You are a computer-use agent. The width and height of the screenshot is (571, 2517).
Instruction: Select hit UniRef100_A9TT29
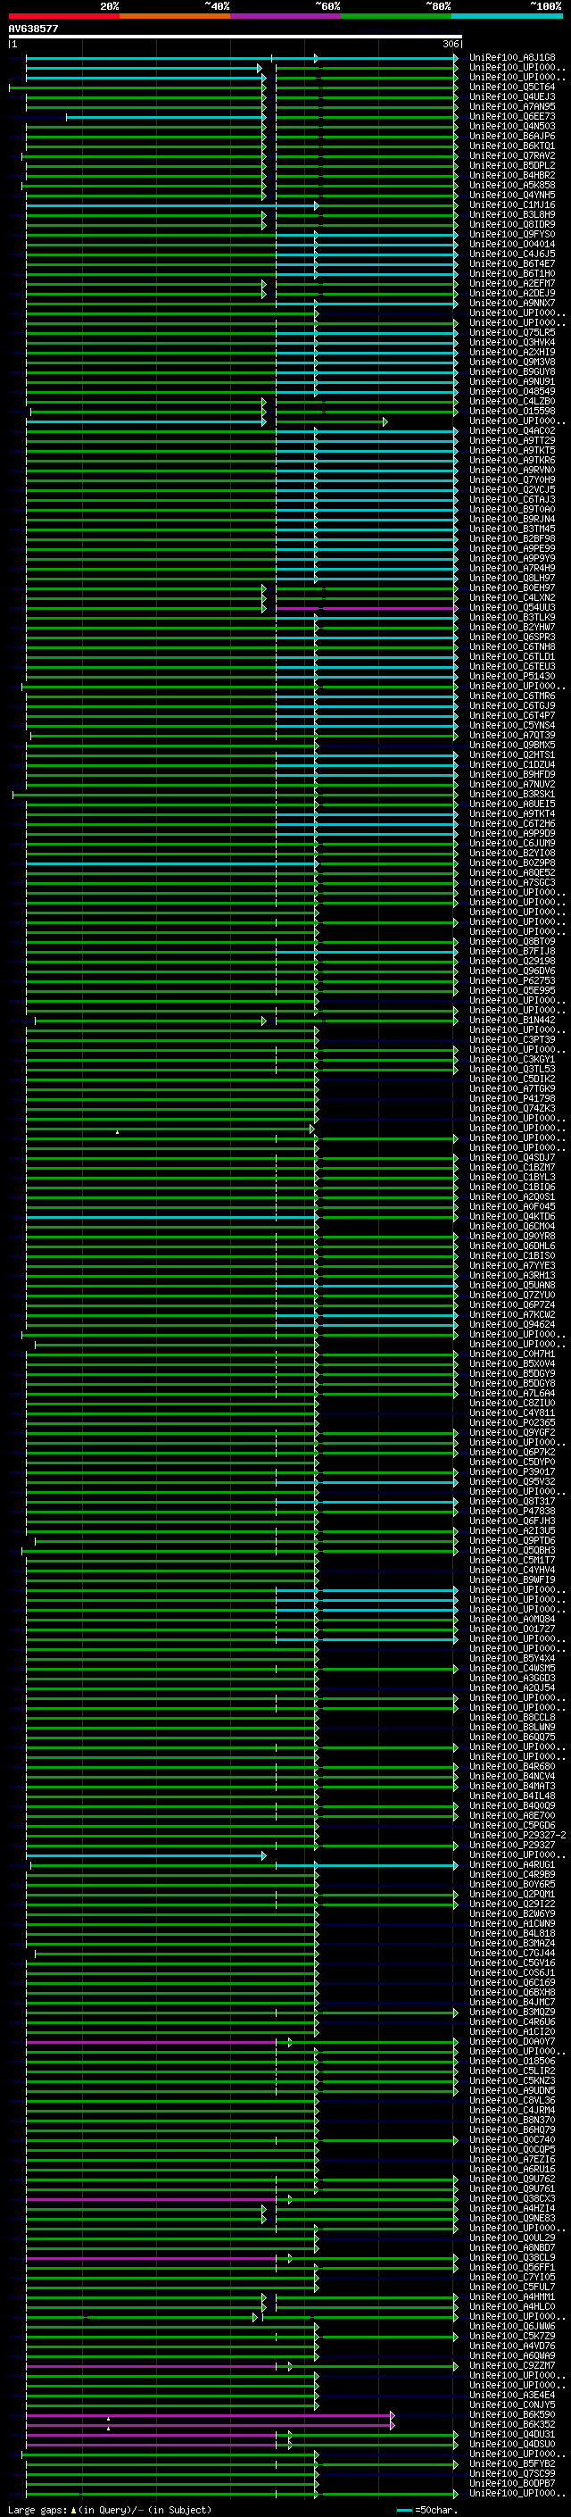click(x=512, y=439)
